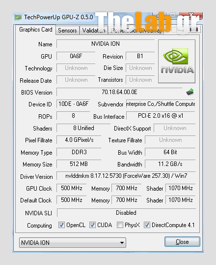
Task: Open the NVIDIA ION GPU selector dropdown
Action: coord(73,242)
